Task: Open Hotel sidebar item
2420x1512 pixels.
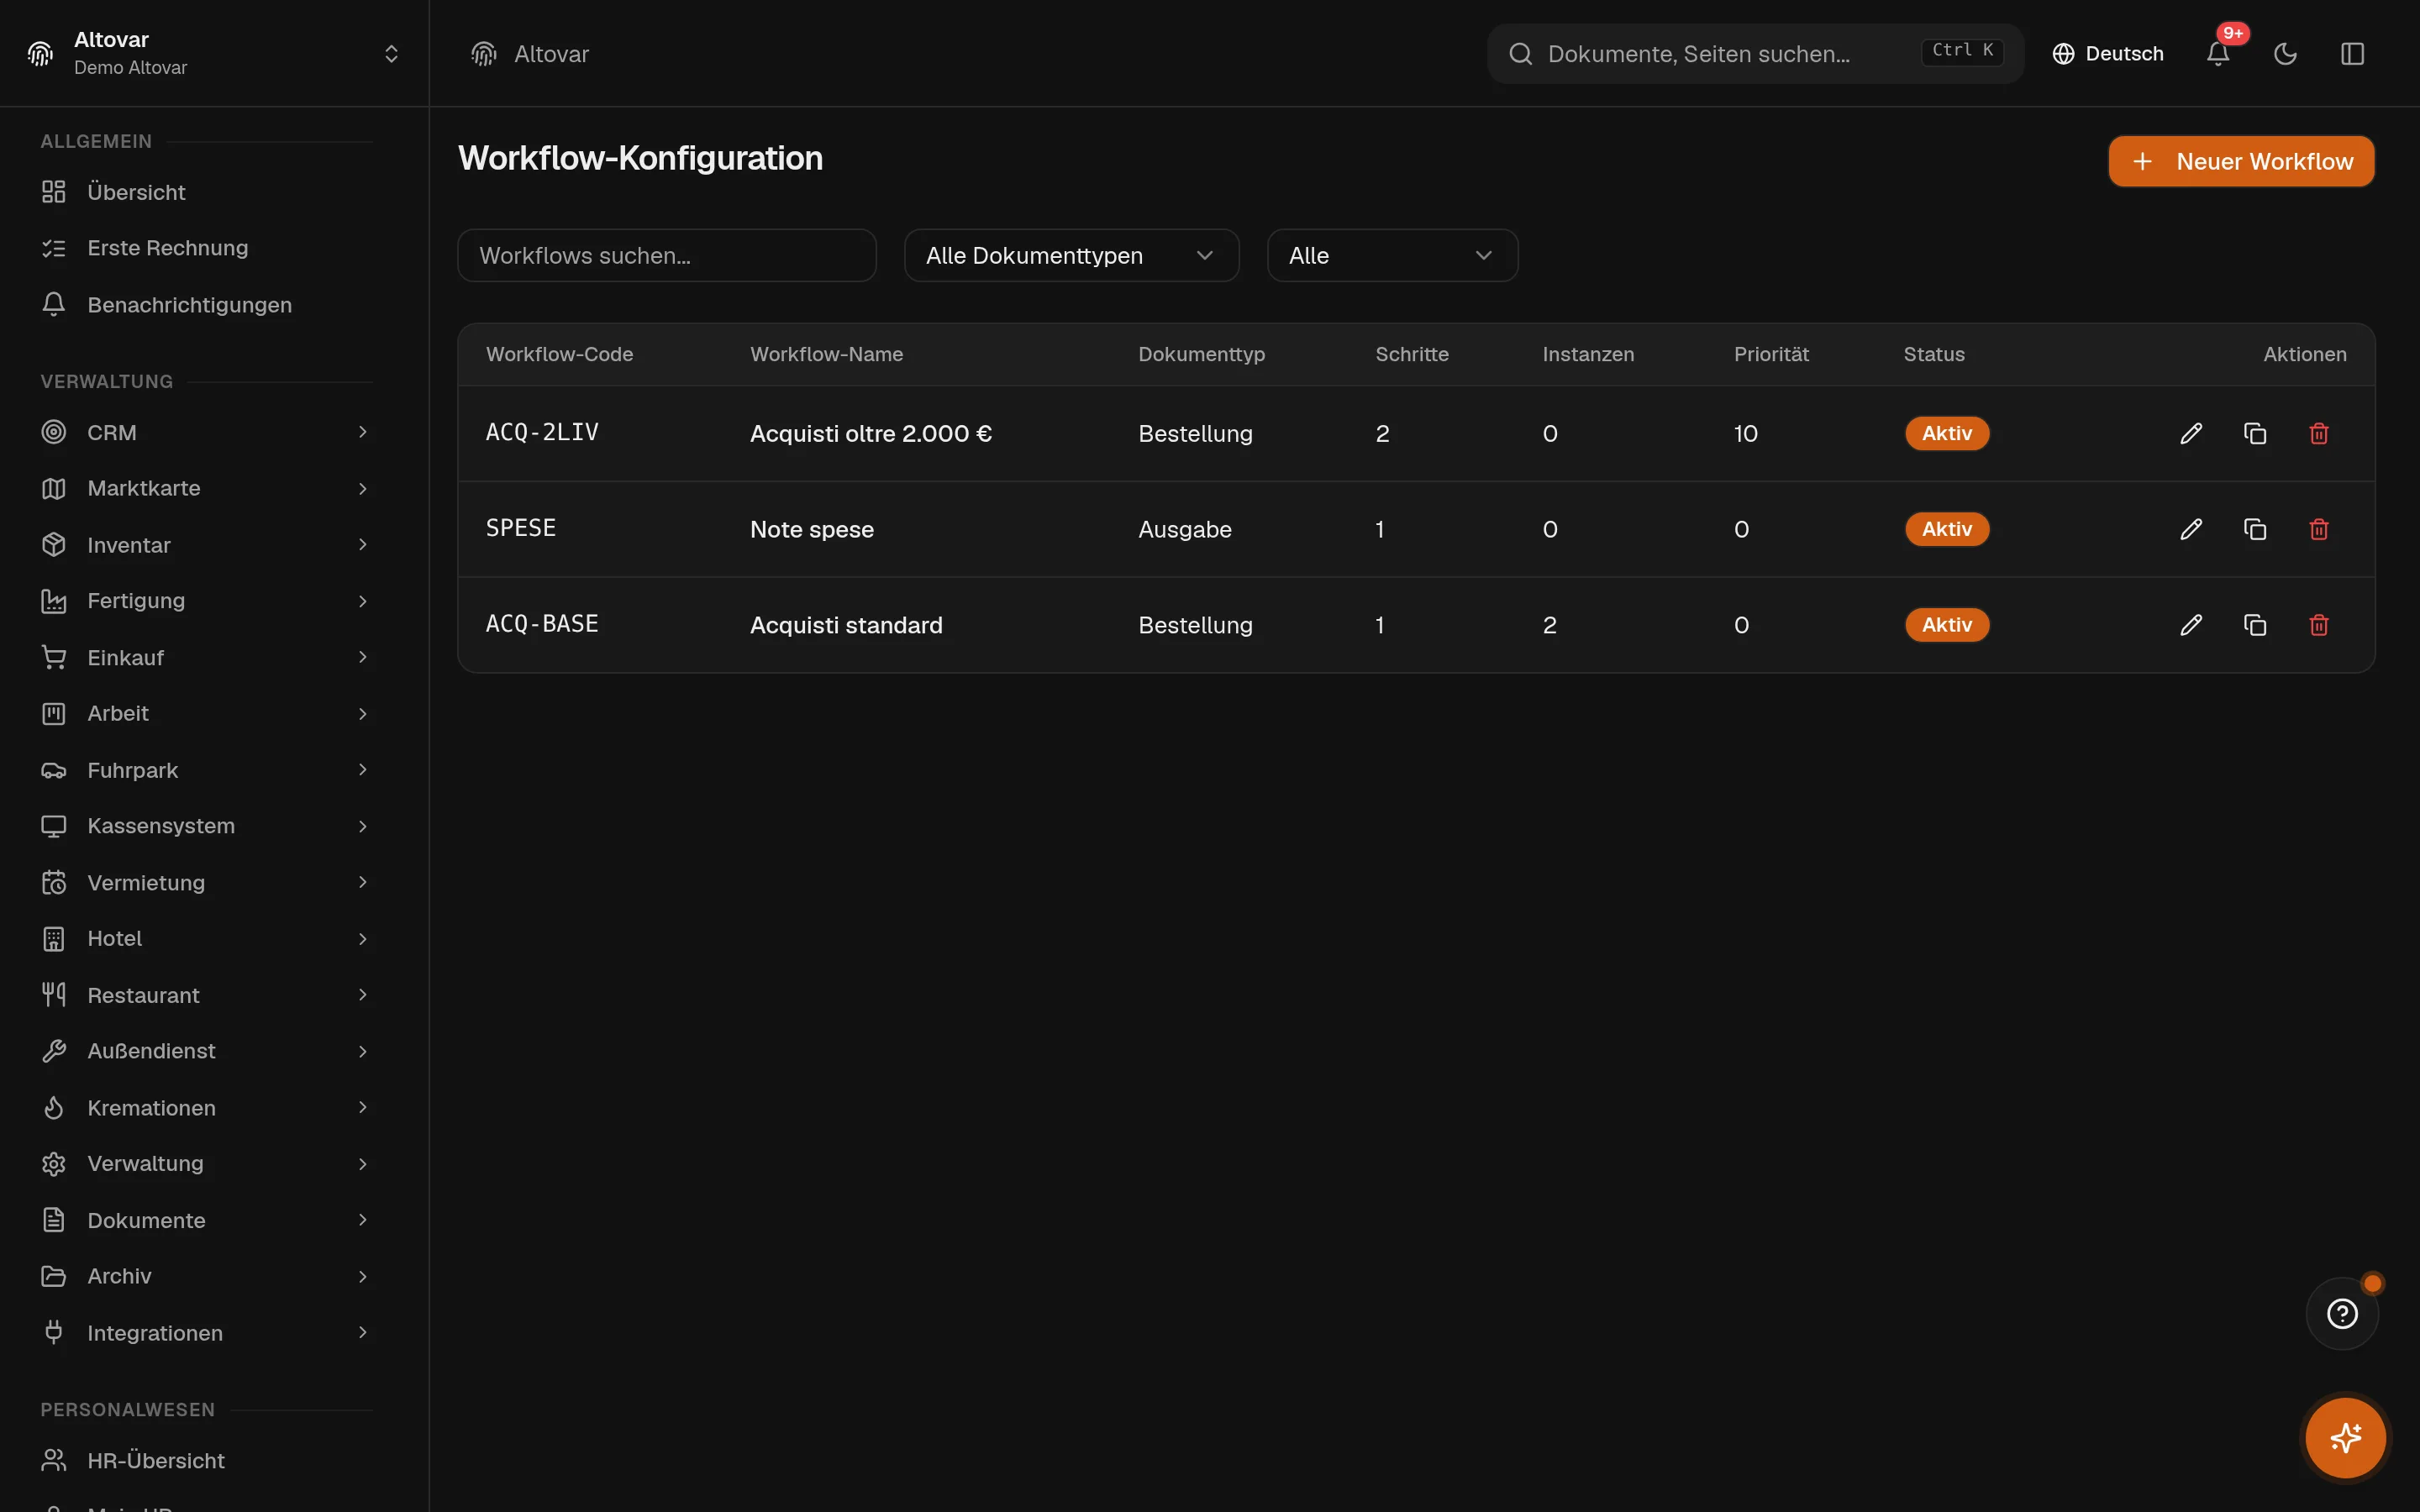Action: 206,939
